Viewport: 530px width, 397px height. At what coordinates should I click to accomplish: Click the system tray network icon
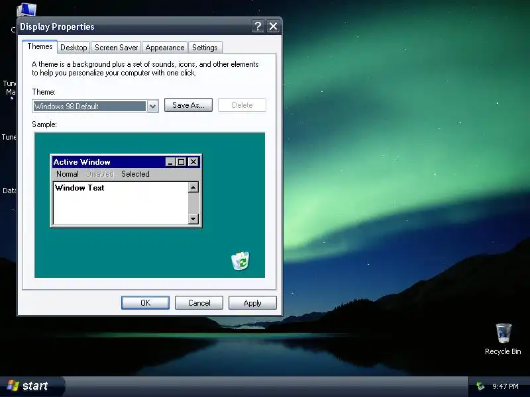[x=480, y=386]
